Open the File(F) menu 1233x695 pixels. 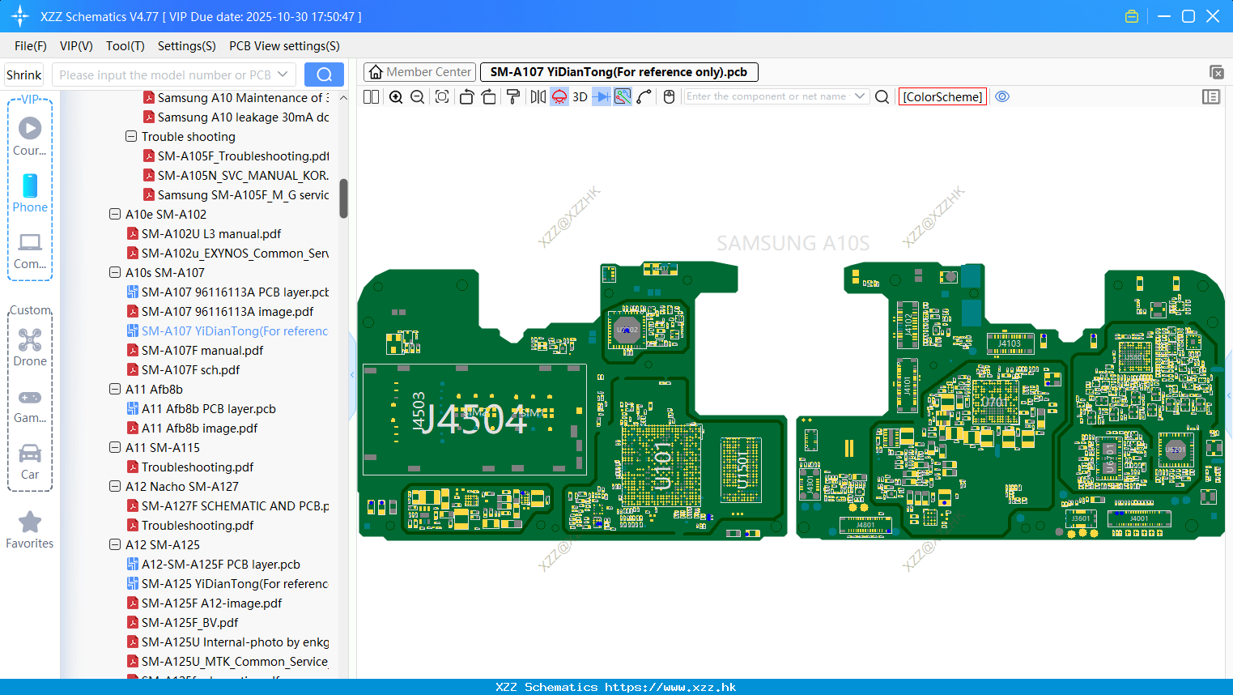[x=31, y=46]
